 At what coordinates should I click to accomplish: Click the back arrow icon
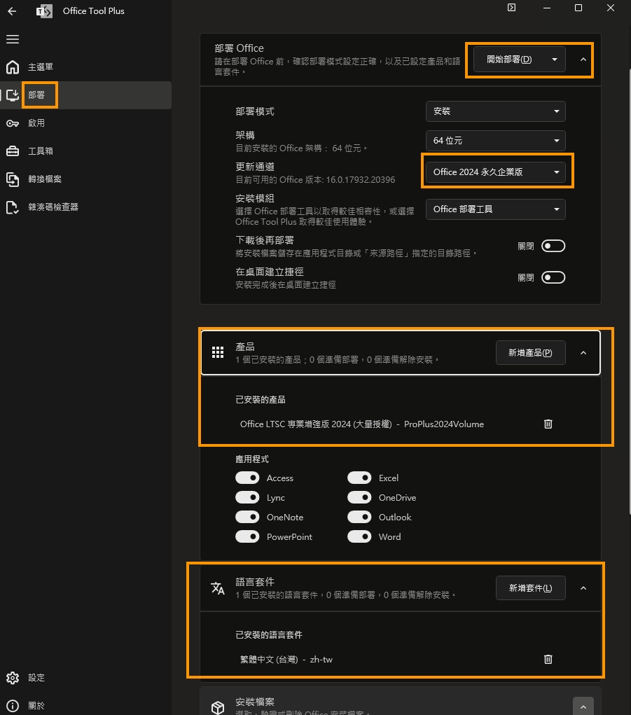click(x=12, y=11)
